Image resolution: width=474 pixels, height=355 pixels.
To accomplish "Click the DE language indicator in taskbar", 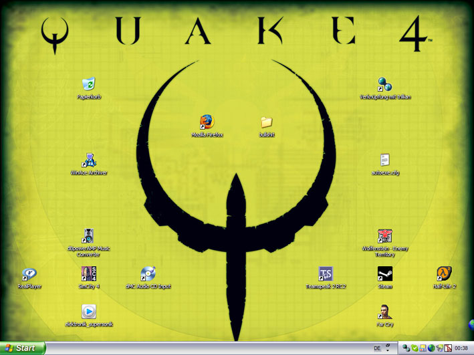I will (x=377, y=348).
